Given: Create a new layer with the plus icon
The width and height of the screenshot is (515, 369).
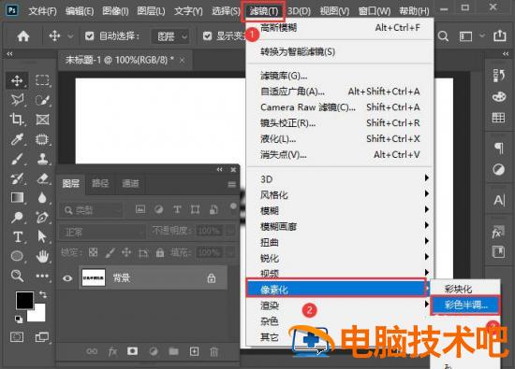Looking at the screenshot, I should (194, 351).
